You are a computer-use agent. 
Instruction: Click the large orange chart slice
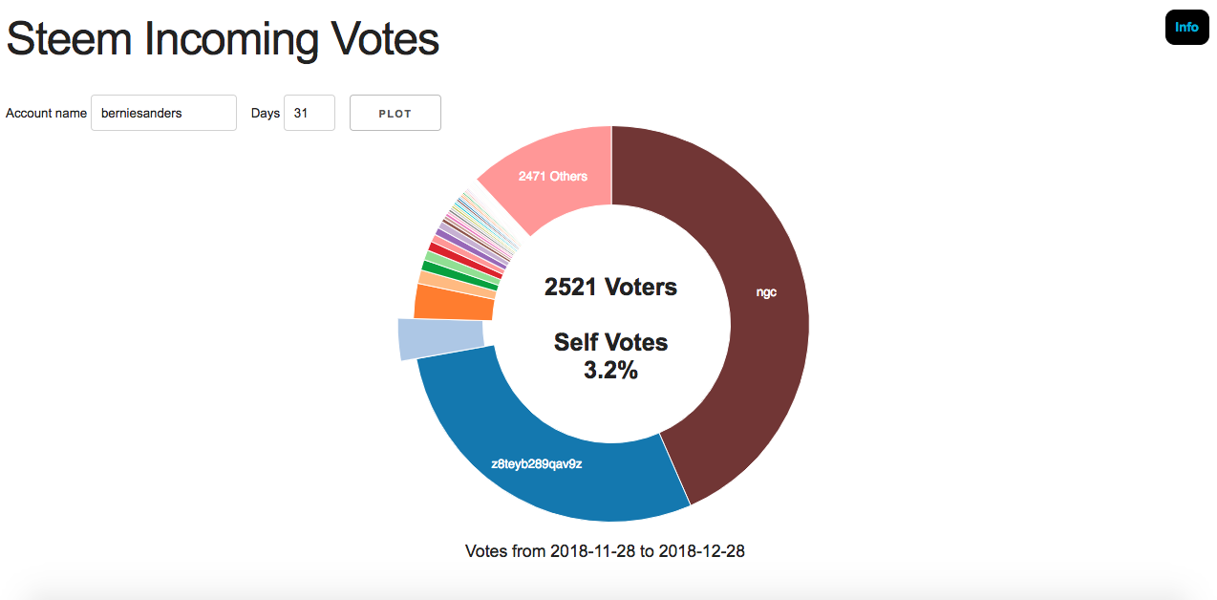click(x=454, y=302)
